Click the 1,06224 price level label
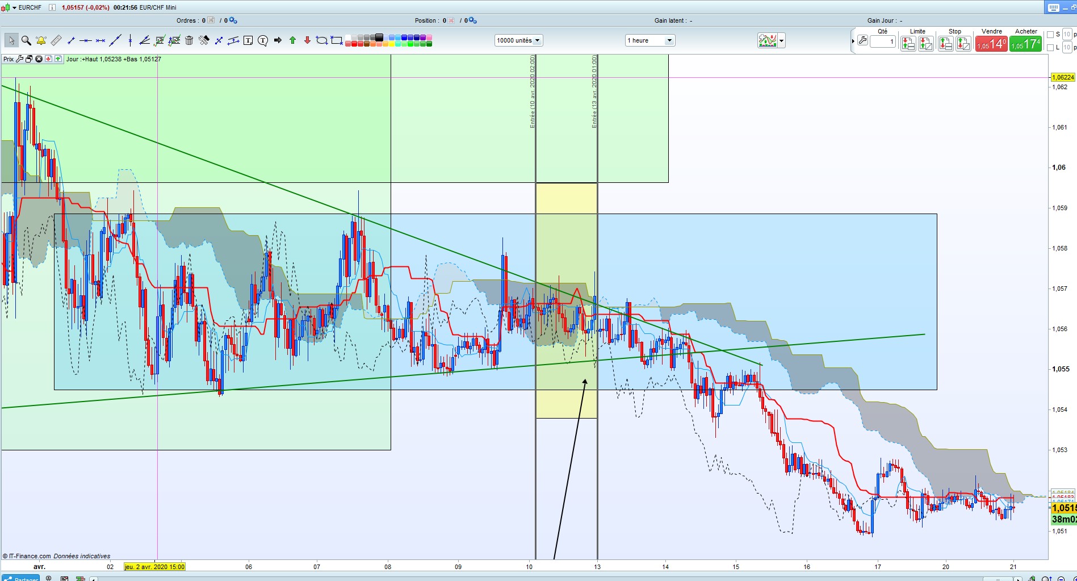The height and width of the screenshot is (581, 1077). pos(1063,77)
